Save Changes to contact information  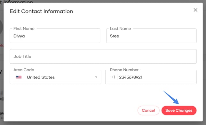(179, 110)
